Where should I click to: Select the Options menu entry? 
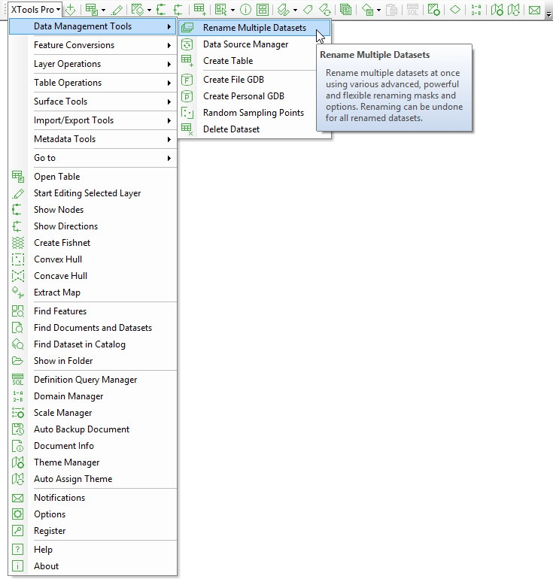93,514
